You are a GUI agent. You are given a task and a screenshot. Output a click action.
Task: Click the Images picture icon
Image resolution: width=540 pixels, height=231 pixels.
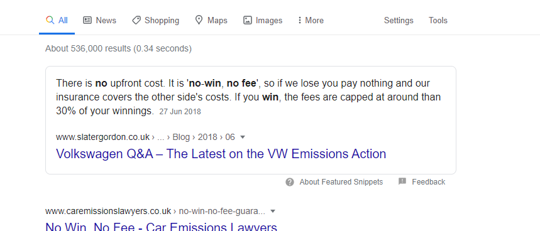[x=247, y=20]
